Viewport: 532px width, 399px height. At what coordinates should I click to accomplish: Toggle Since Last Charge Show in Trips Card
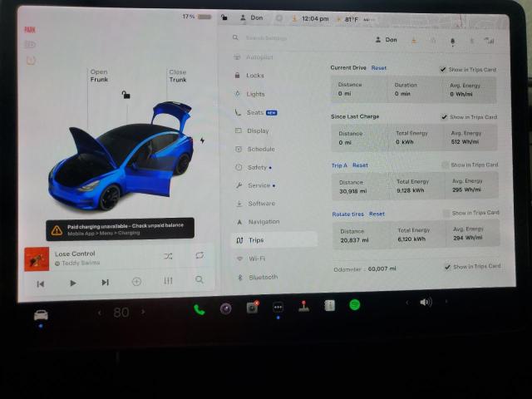[x=444, y=117]
